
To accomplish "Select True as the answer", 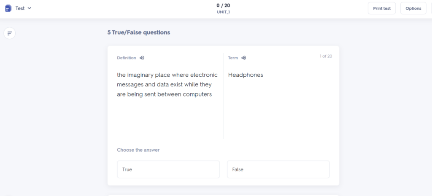I will tap(168, 169).
